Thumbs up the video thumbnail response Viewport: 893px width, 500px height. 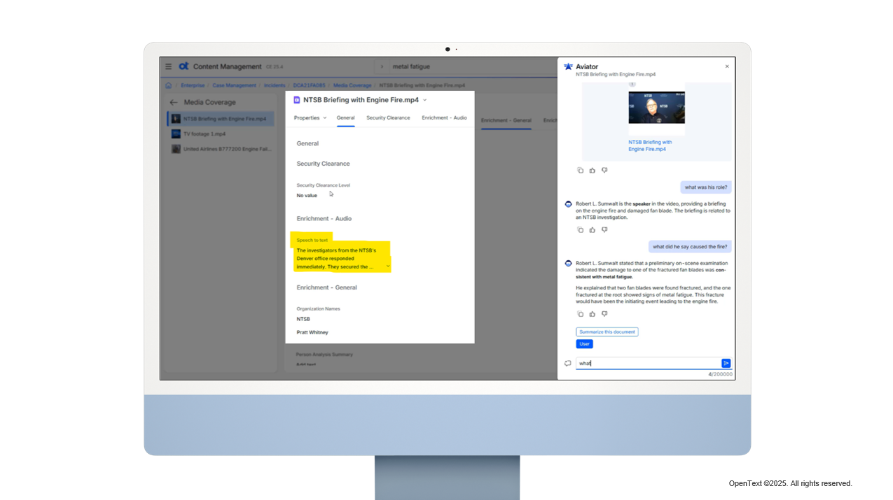[x=592, y=170]
